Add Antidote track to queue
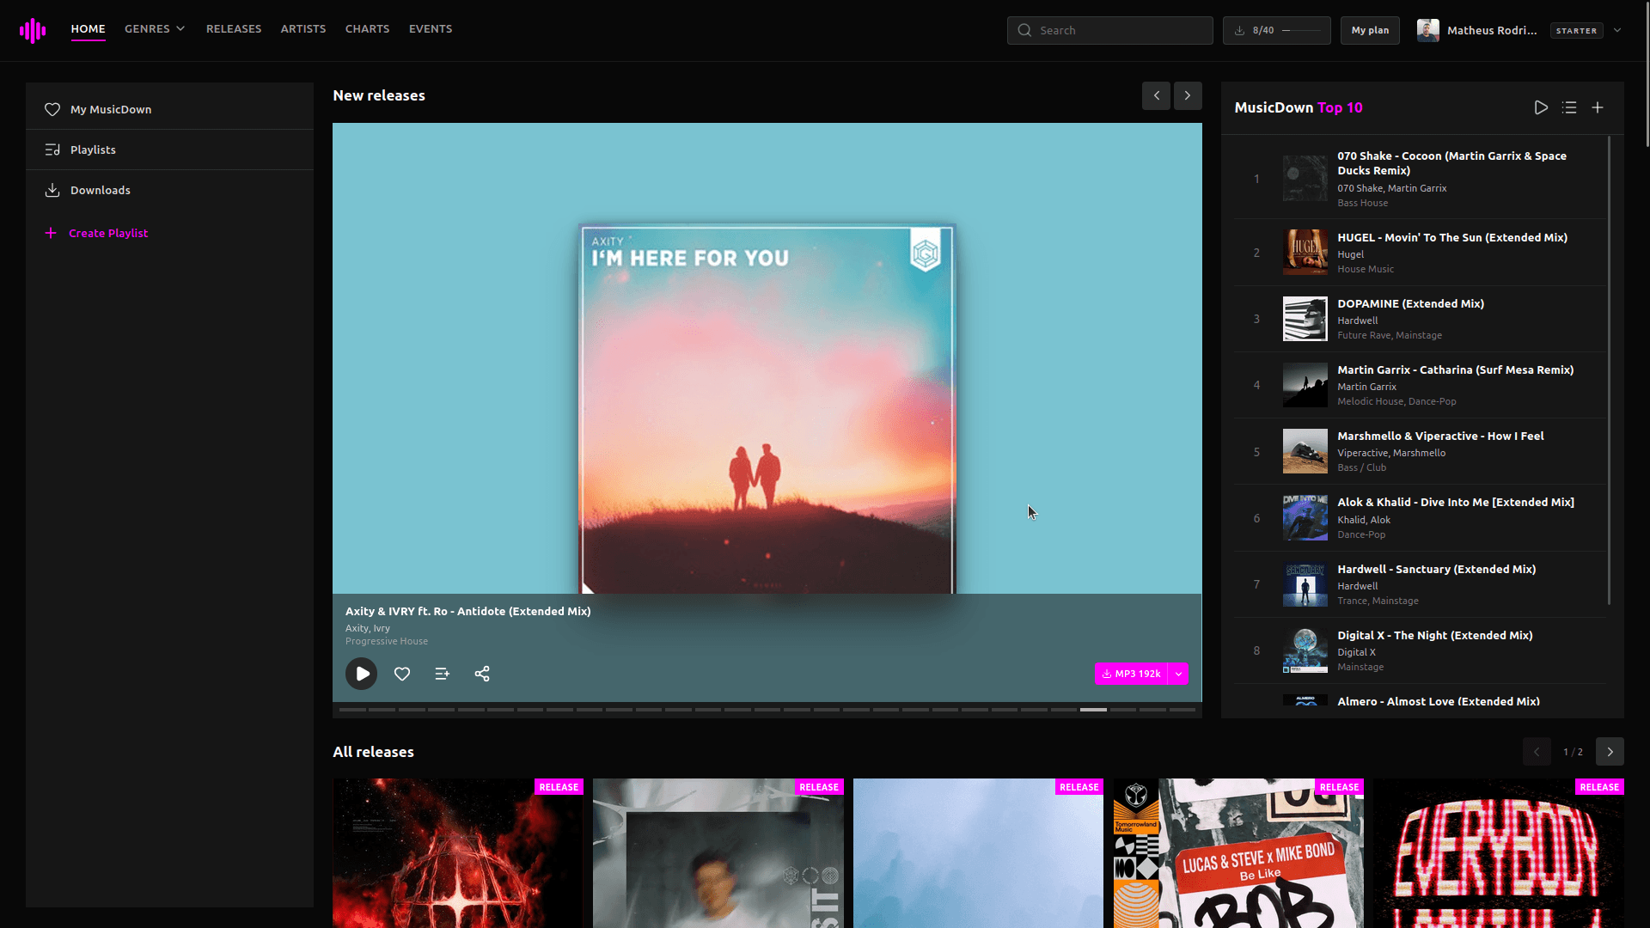This screenshot has height=928, width=1650. (442, 674)
